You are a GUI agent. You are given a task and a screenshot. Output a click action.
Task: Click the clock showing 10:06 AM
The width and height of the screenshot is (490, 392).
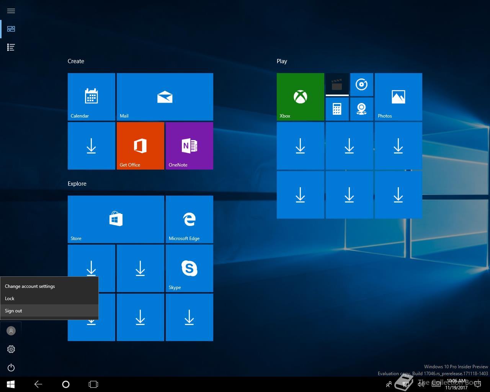pyautogui.click(x=456, y=384)
